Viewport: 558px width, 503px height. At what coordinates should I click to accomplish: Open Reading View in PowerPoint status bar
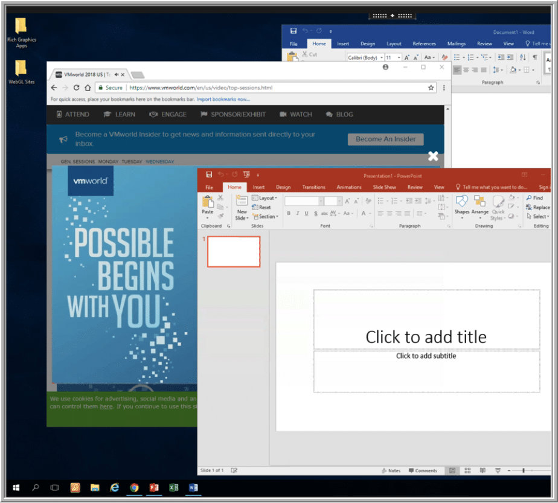click(x=483, y=470)
